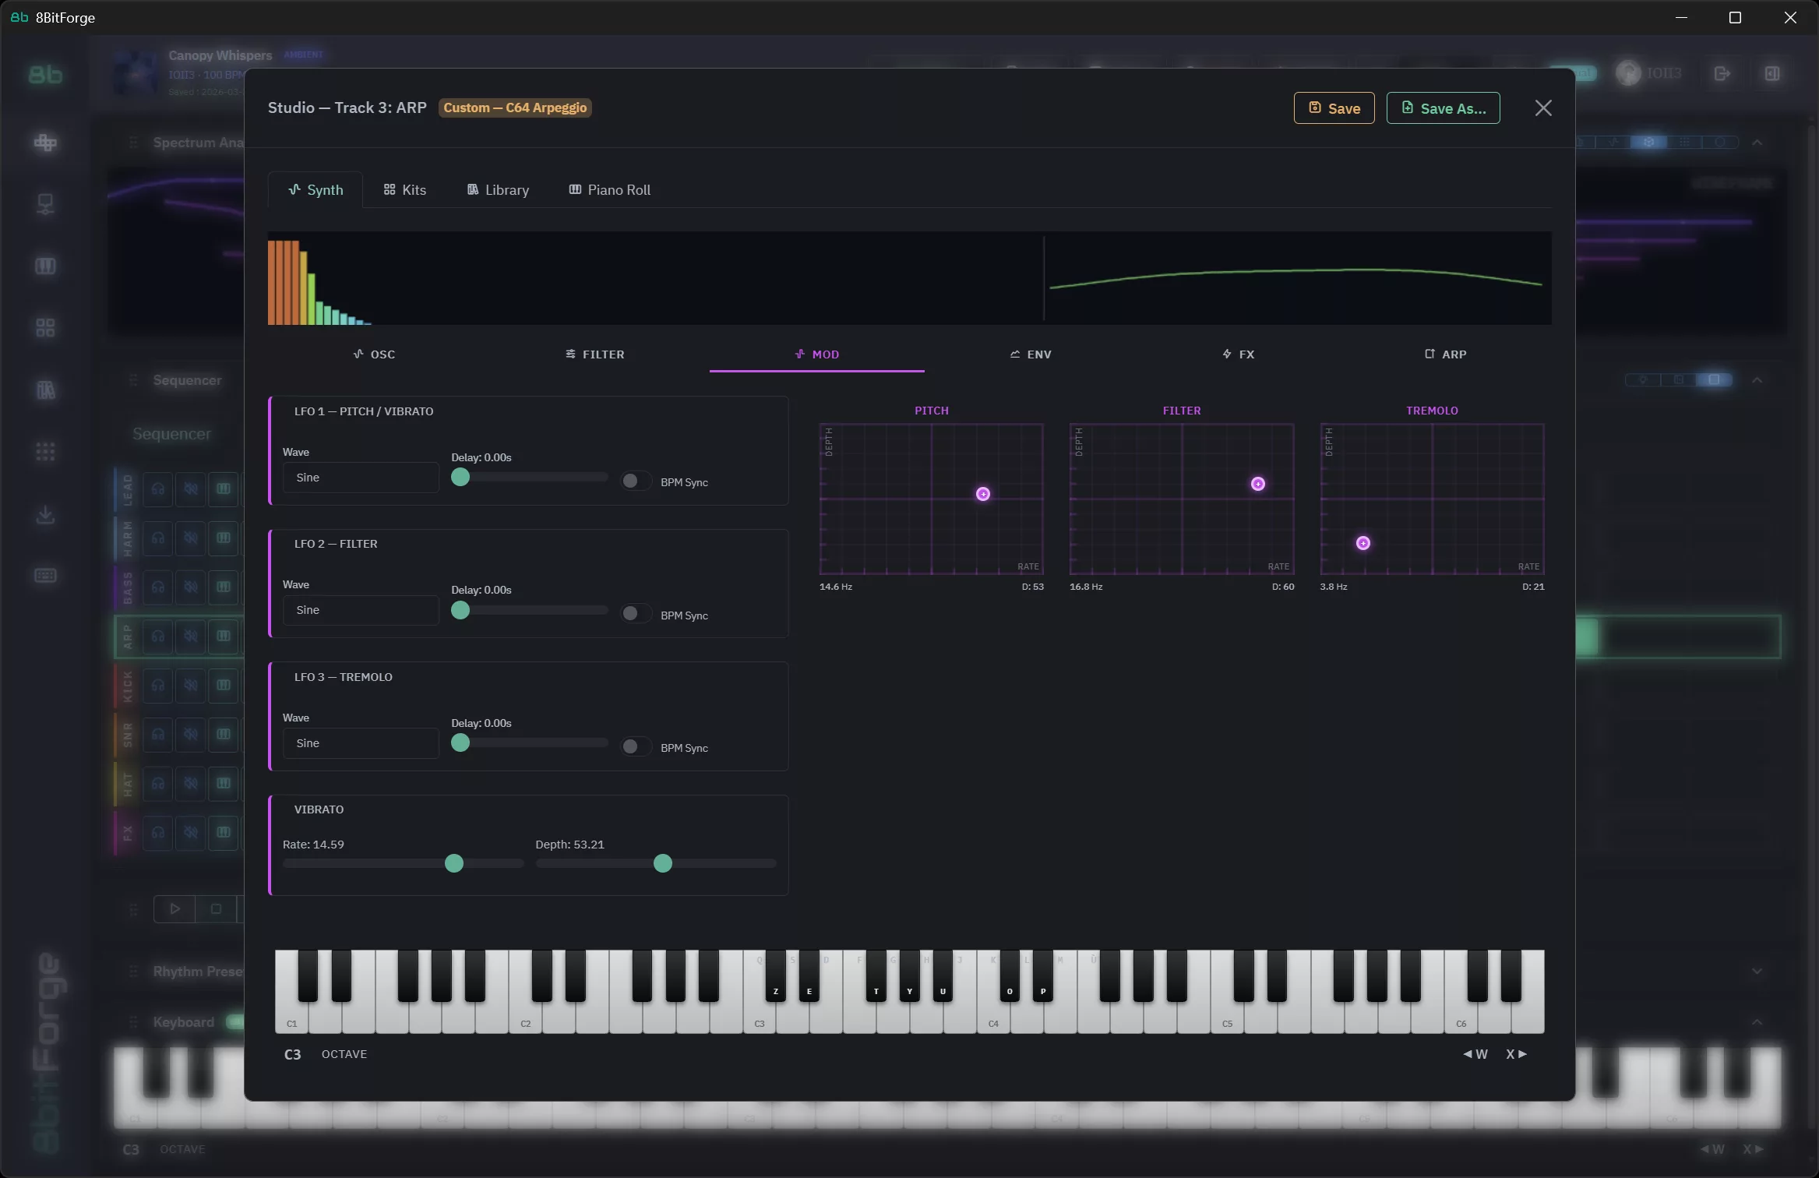Open the kits grid icon in the sidebar
This screenshot has width=1819, height=1178.
point(45,327)
